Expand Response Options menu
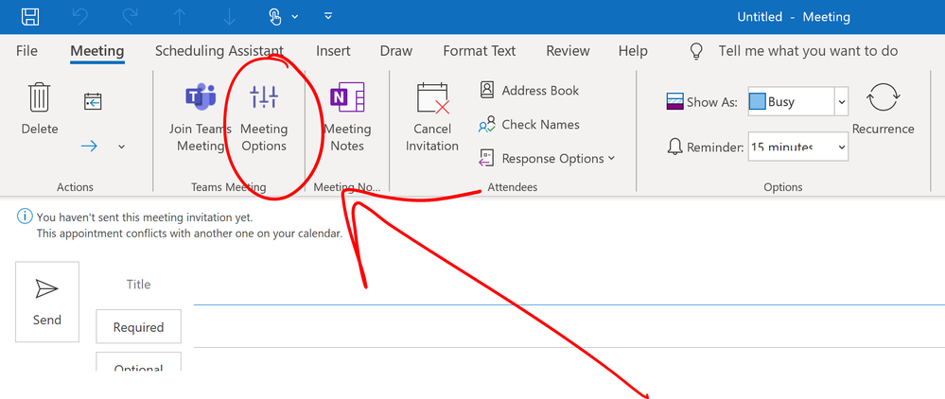The image size is (945, 399). tap(547, 159)
